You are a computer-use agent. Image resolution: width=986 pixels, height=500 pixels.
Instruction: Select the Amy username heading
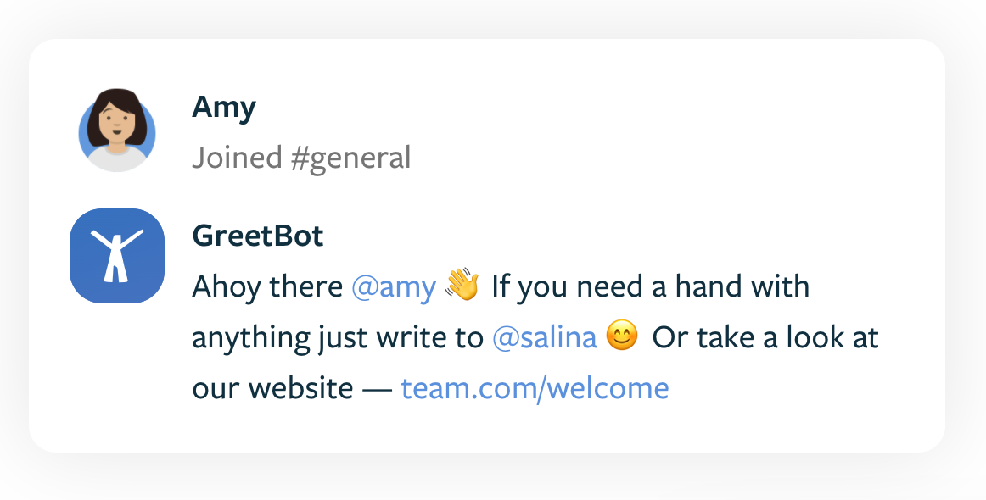pyautogui.click(x=224, y=108)
